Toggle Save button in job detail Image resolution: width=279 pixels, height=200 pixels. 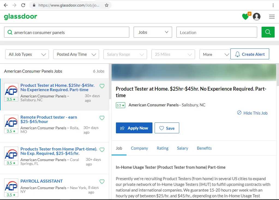(167, 128)
